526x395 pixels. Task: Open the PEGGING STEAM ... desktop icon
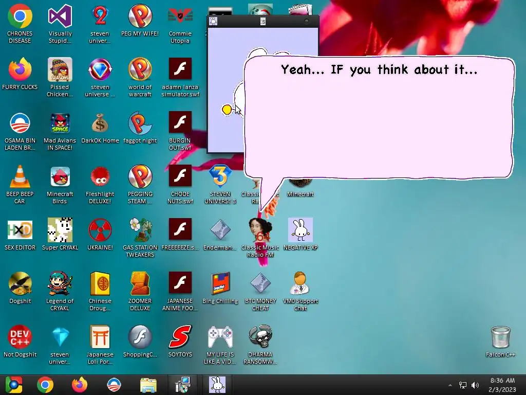[140, 185]
